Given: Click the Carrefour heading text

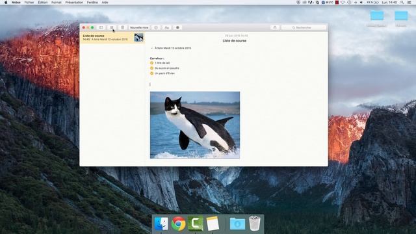Looking at the screenshot, I should click(x=157, y=58).
